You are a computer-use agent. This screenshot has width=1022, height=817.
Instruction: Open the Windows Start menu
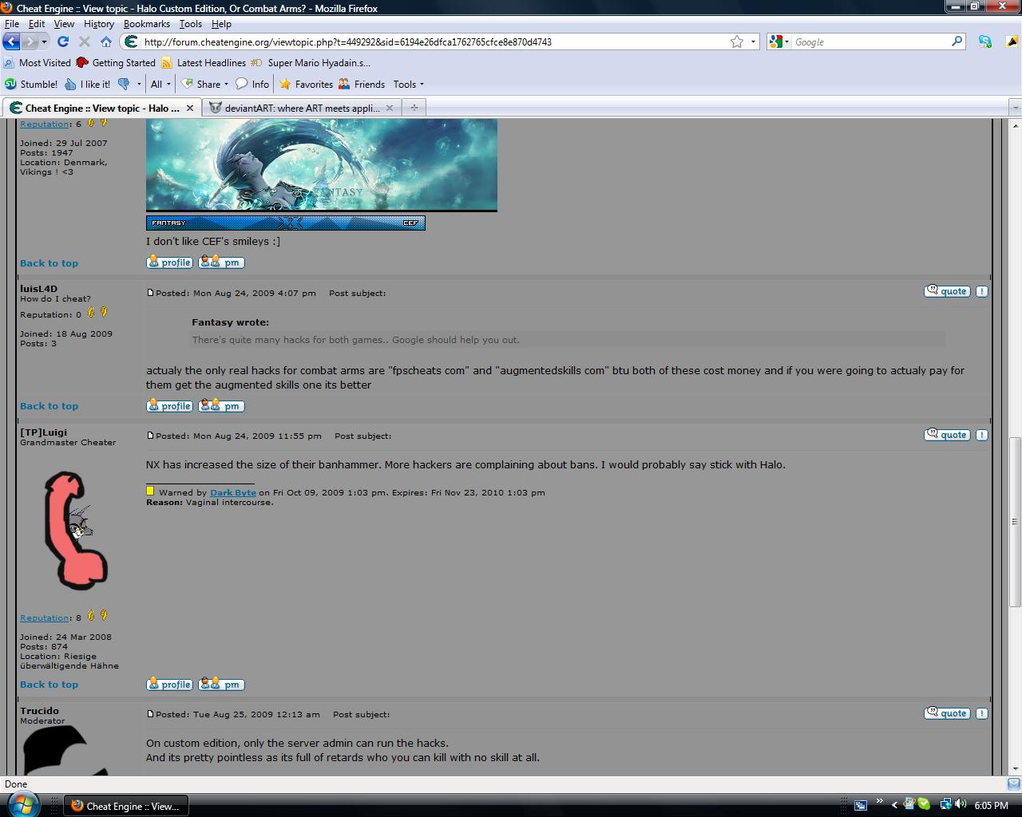[x=22, y=803]
